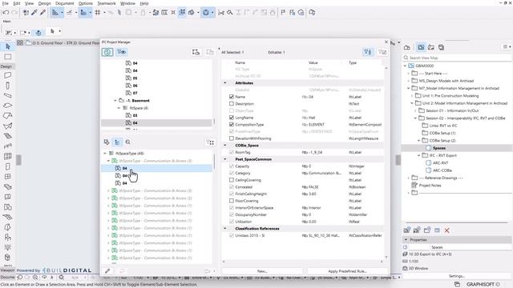513x288 pixels.
Task: Click the select-in-model icon above IFC tree
Action: click(196, 52)
